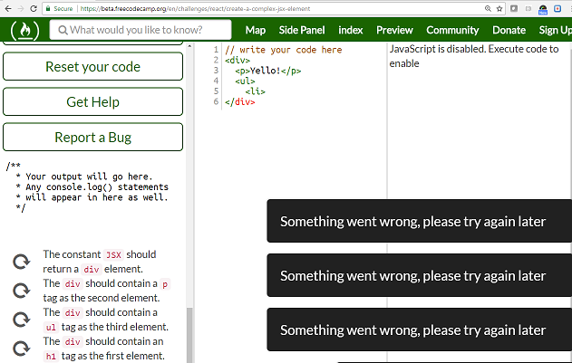This screenshot has height=363, width=572.
Task: Click the Report a Bug button
Action: pos(92,137)
